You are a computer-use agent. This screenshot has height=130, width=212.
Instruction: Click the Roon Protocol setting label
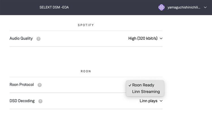[x=22, y=84]
